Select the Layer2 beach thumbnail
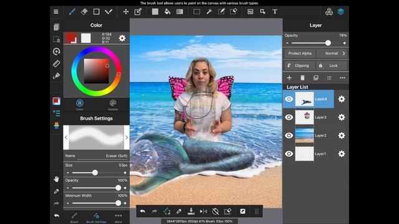This screenshot has width=399, height=224. point(304,136)
